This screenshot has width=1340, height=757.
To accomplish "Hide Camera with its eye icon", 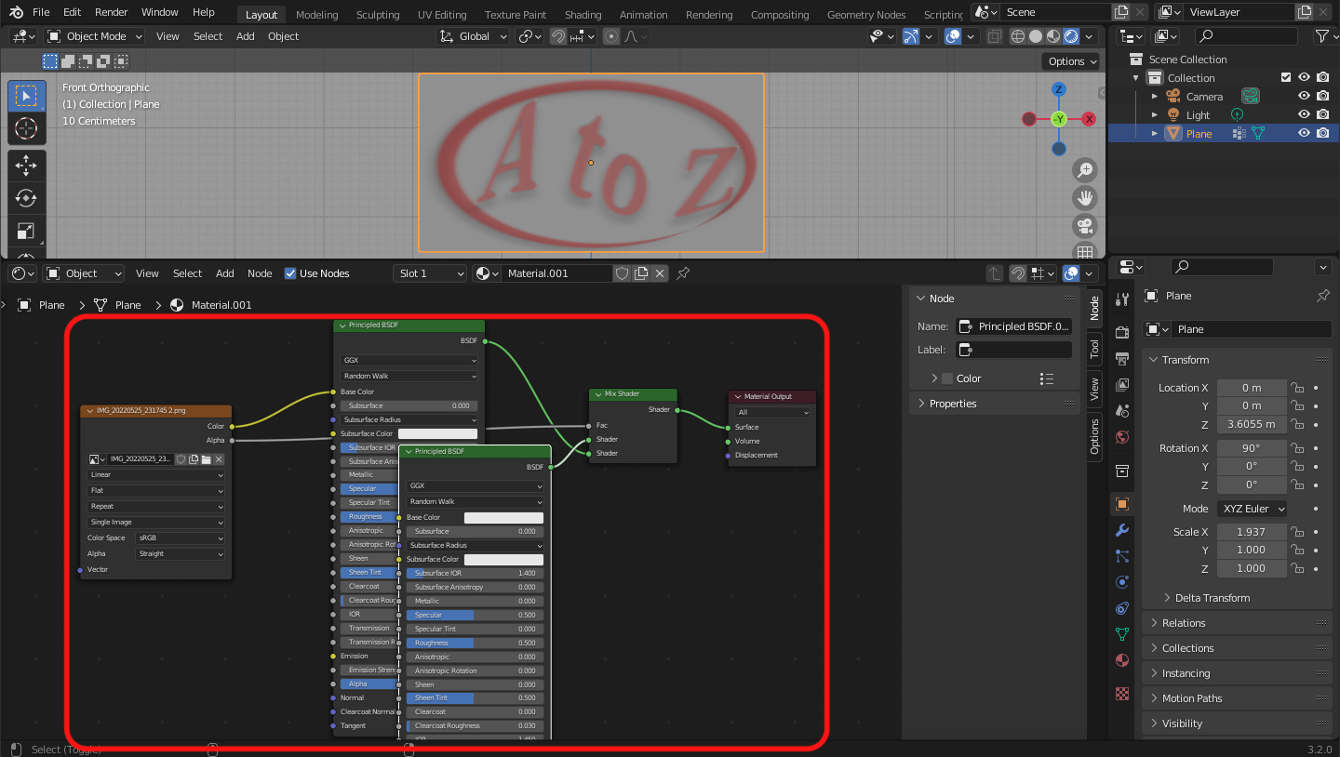I will click(1305, 97).
